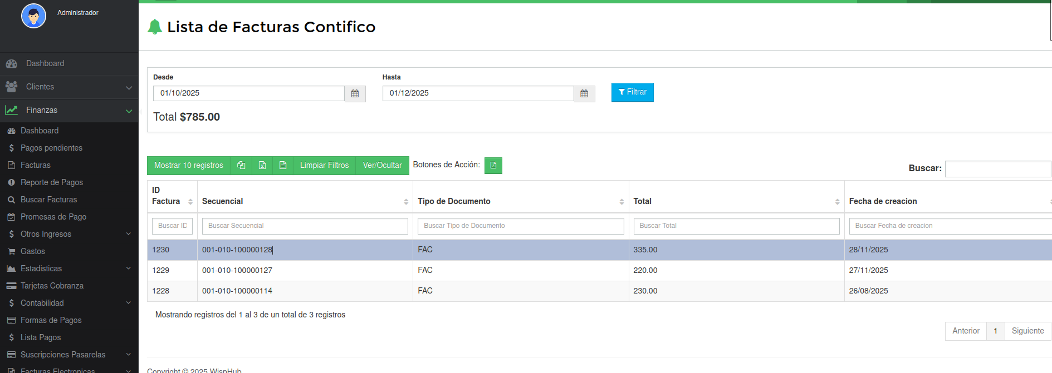
Task: Click the Buscar search input field
Action: [997, 168]
